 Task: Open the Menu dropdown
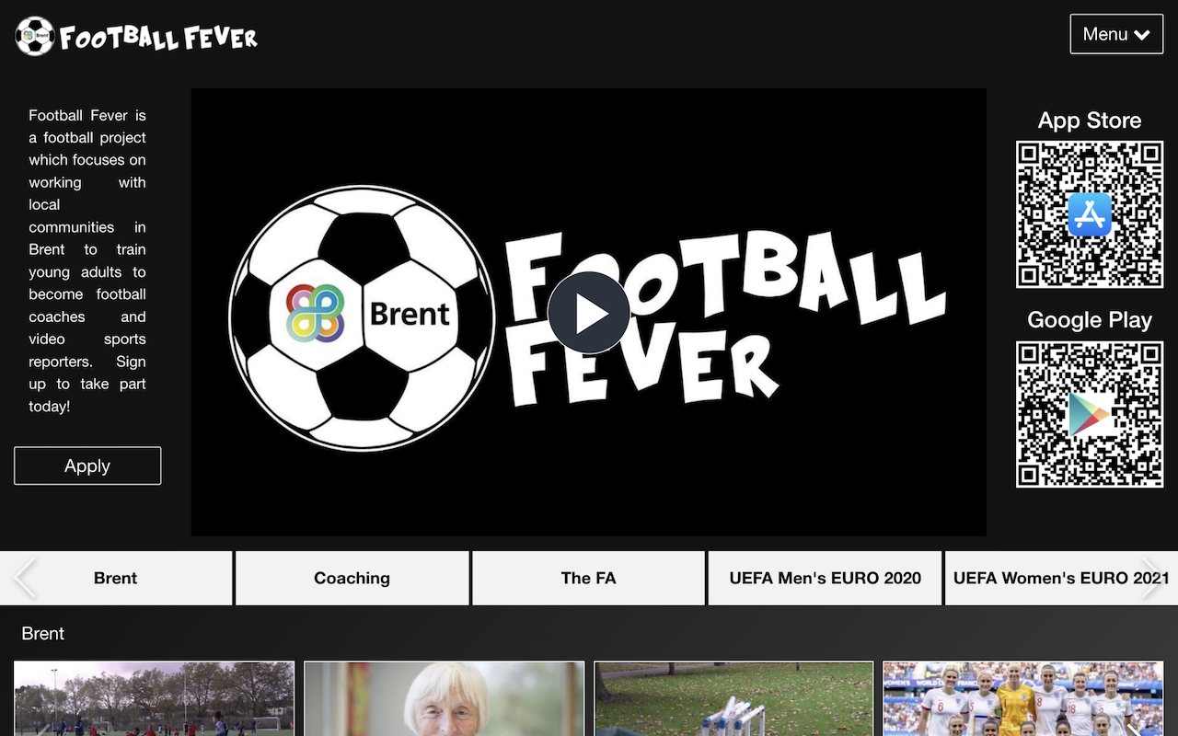click(x=1116, y=34)
